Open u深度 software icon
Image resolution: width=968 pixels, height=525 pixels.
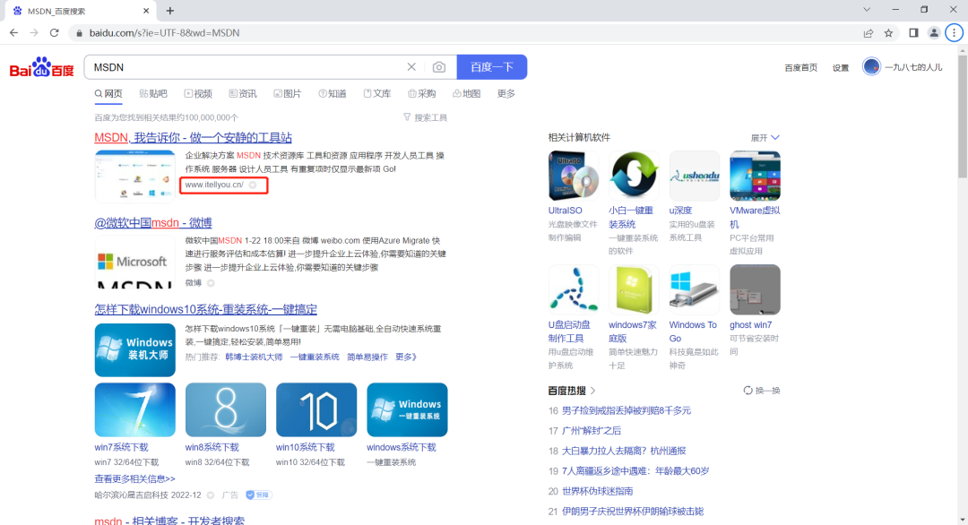pyautogui.click(x=694, y=176)
